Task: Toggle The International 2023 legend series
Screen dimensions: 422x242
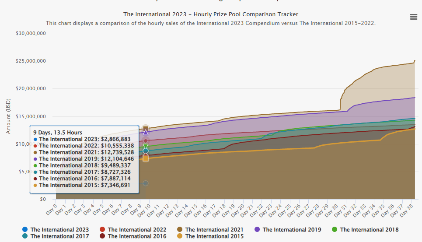Action: pyautogui.click(x=56, y=230)
